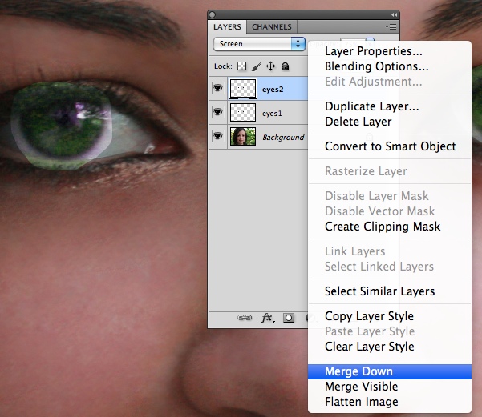The width and height of the screenshot is (482, 417).
Task: Open Blending Options from the menu
Action: tap(390, 66)
